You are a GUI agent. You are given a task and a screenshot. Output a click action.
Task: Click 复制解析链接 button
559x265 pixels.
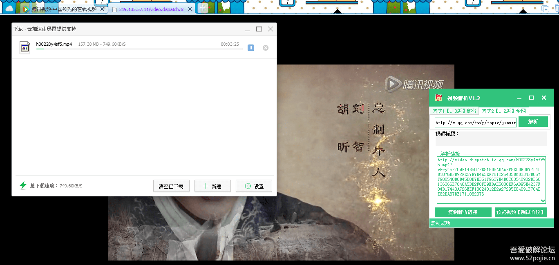pos(463,212)
